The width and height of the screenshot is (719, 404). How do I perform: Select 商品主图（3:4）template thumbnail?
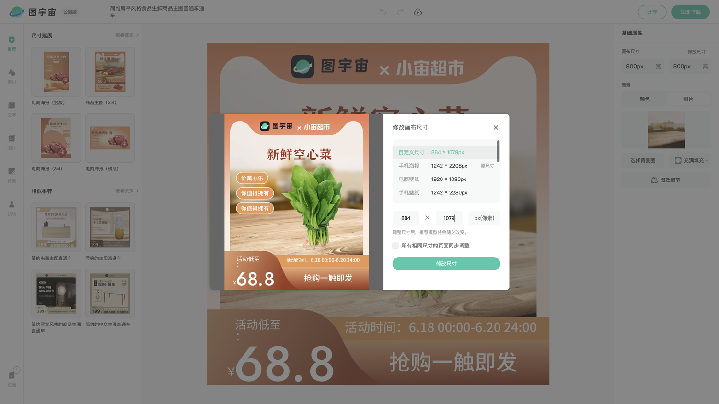110,72
